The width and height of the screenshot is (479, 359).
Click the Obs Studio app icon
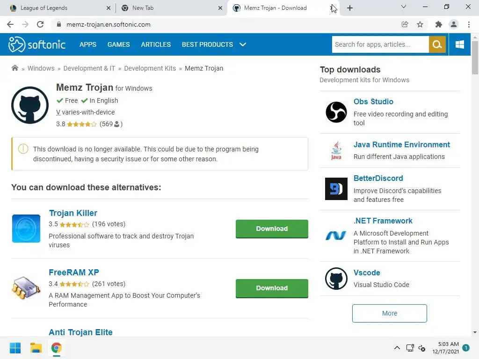tap(336, 112)
